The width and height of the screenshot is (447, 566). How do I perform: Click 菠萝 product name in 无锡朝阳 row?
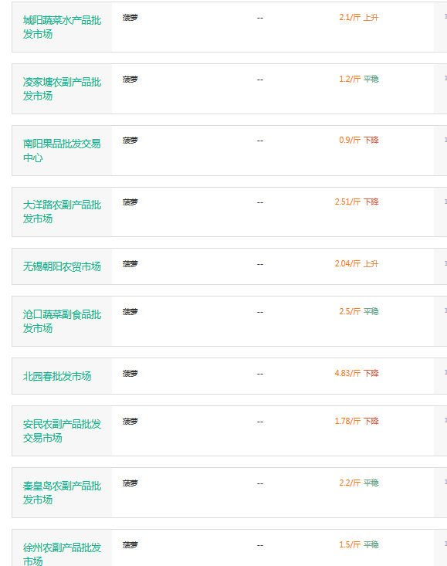click(x=130, y=264)
